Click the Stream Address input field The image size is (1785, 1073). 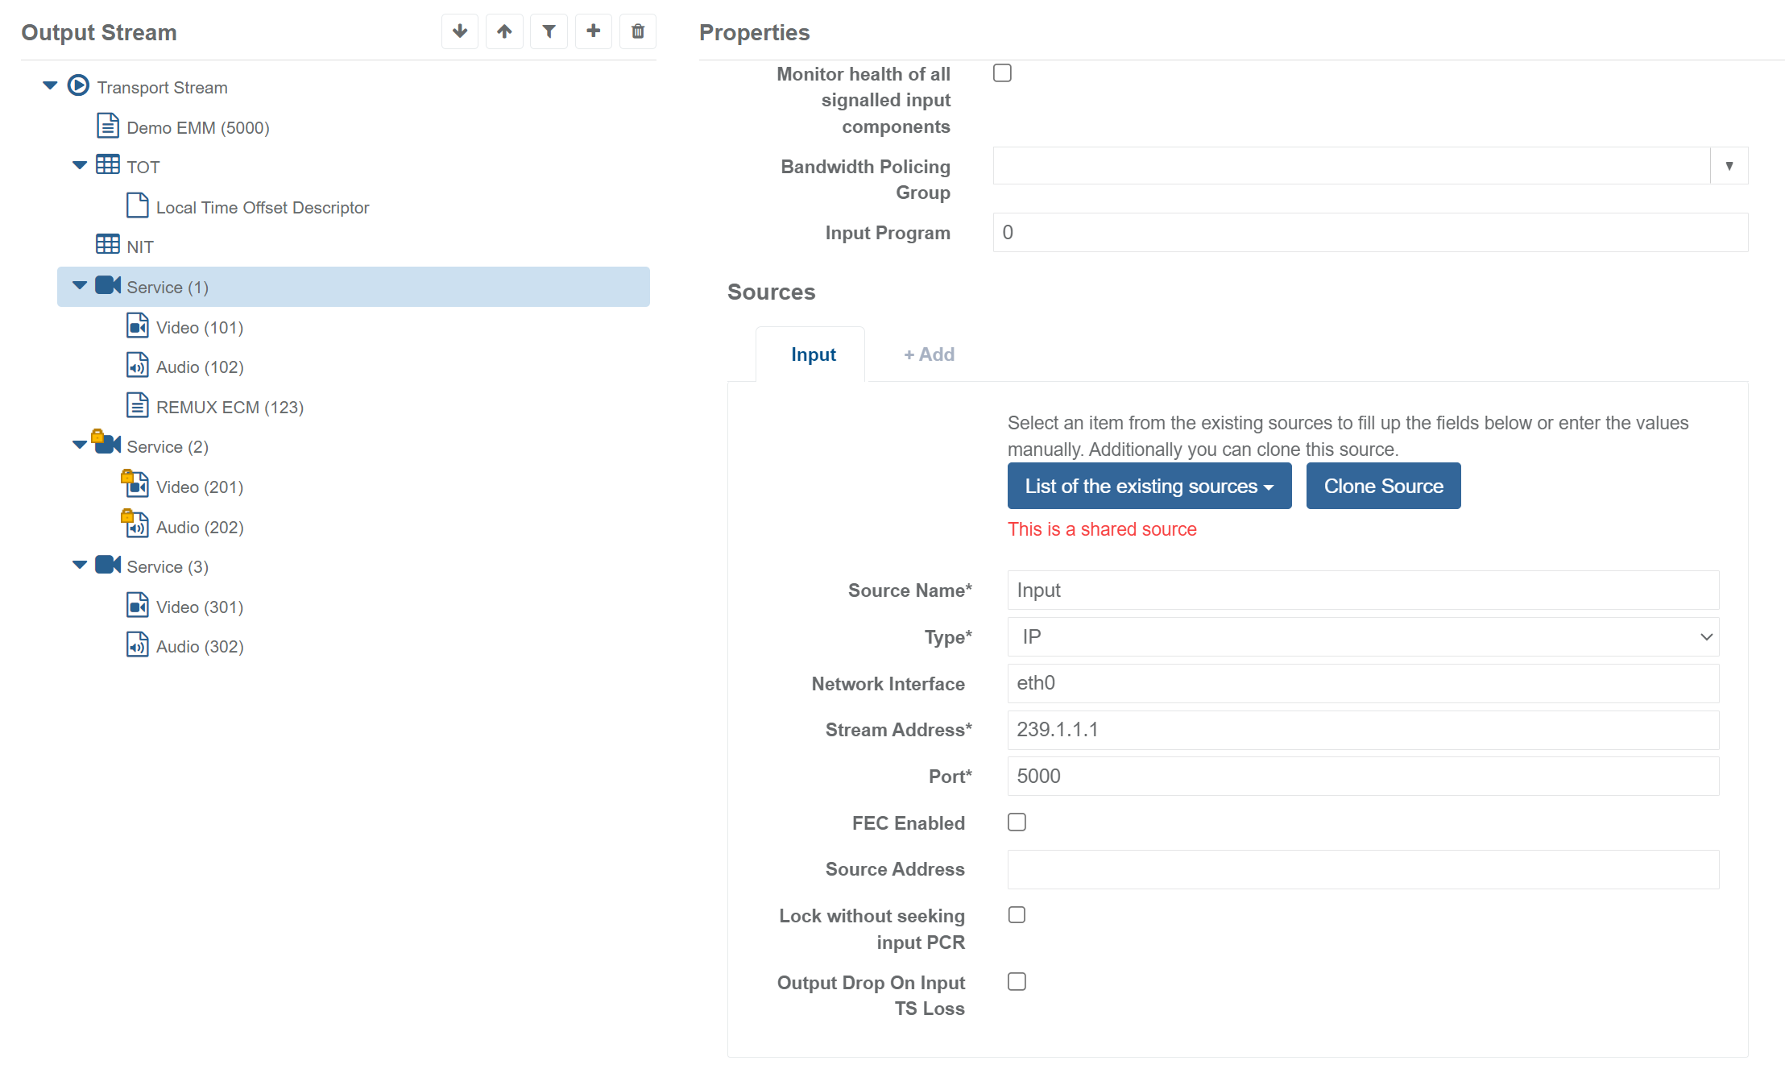(1363, 730)
